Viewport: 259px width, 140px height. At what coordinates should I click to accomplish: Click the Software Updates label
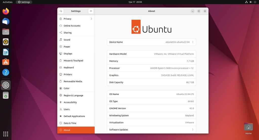click(x=119, y=130)
